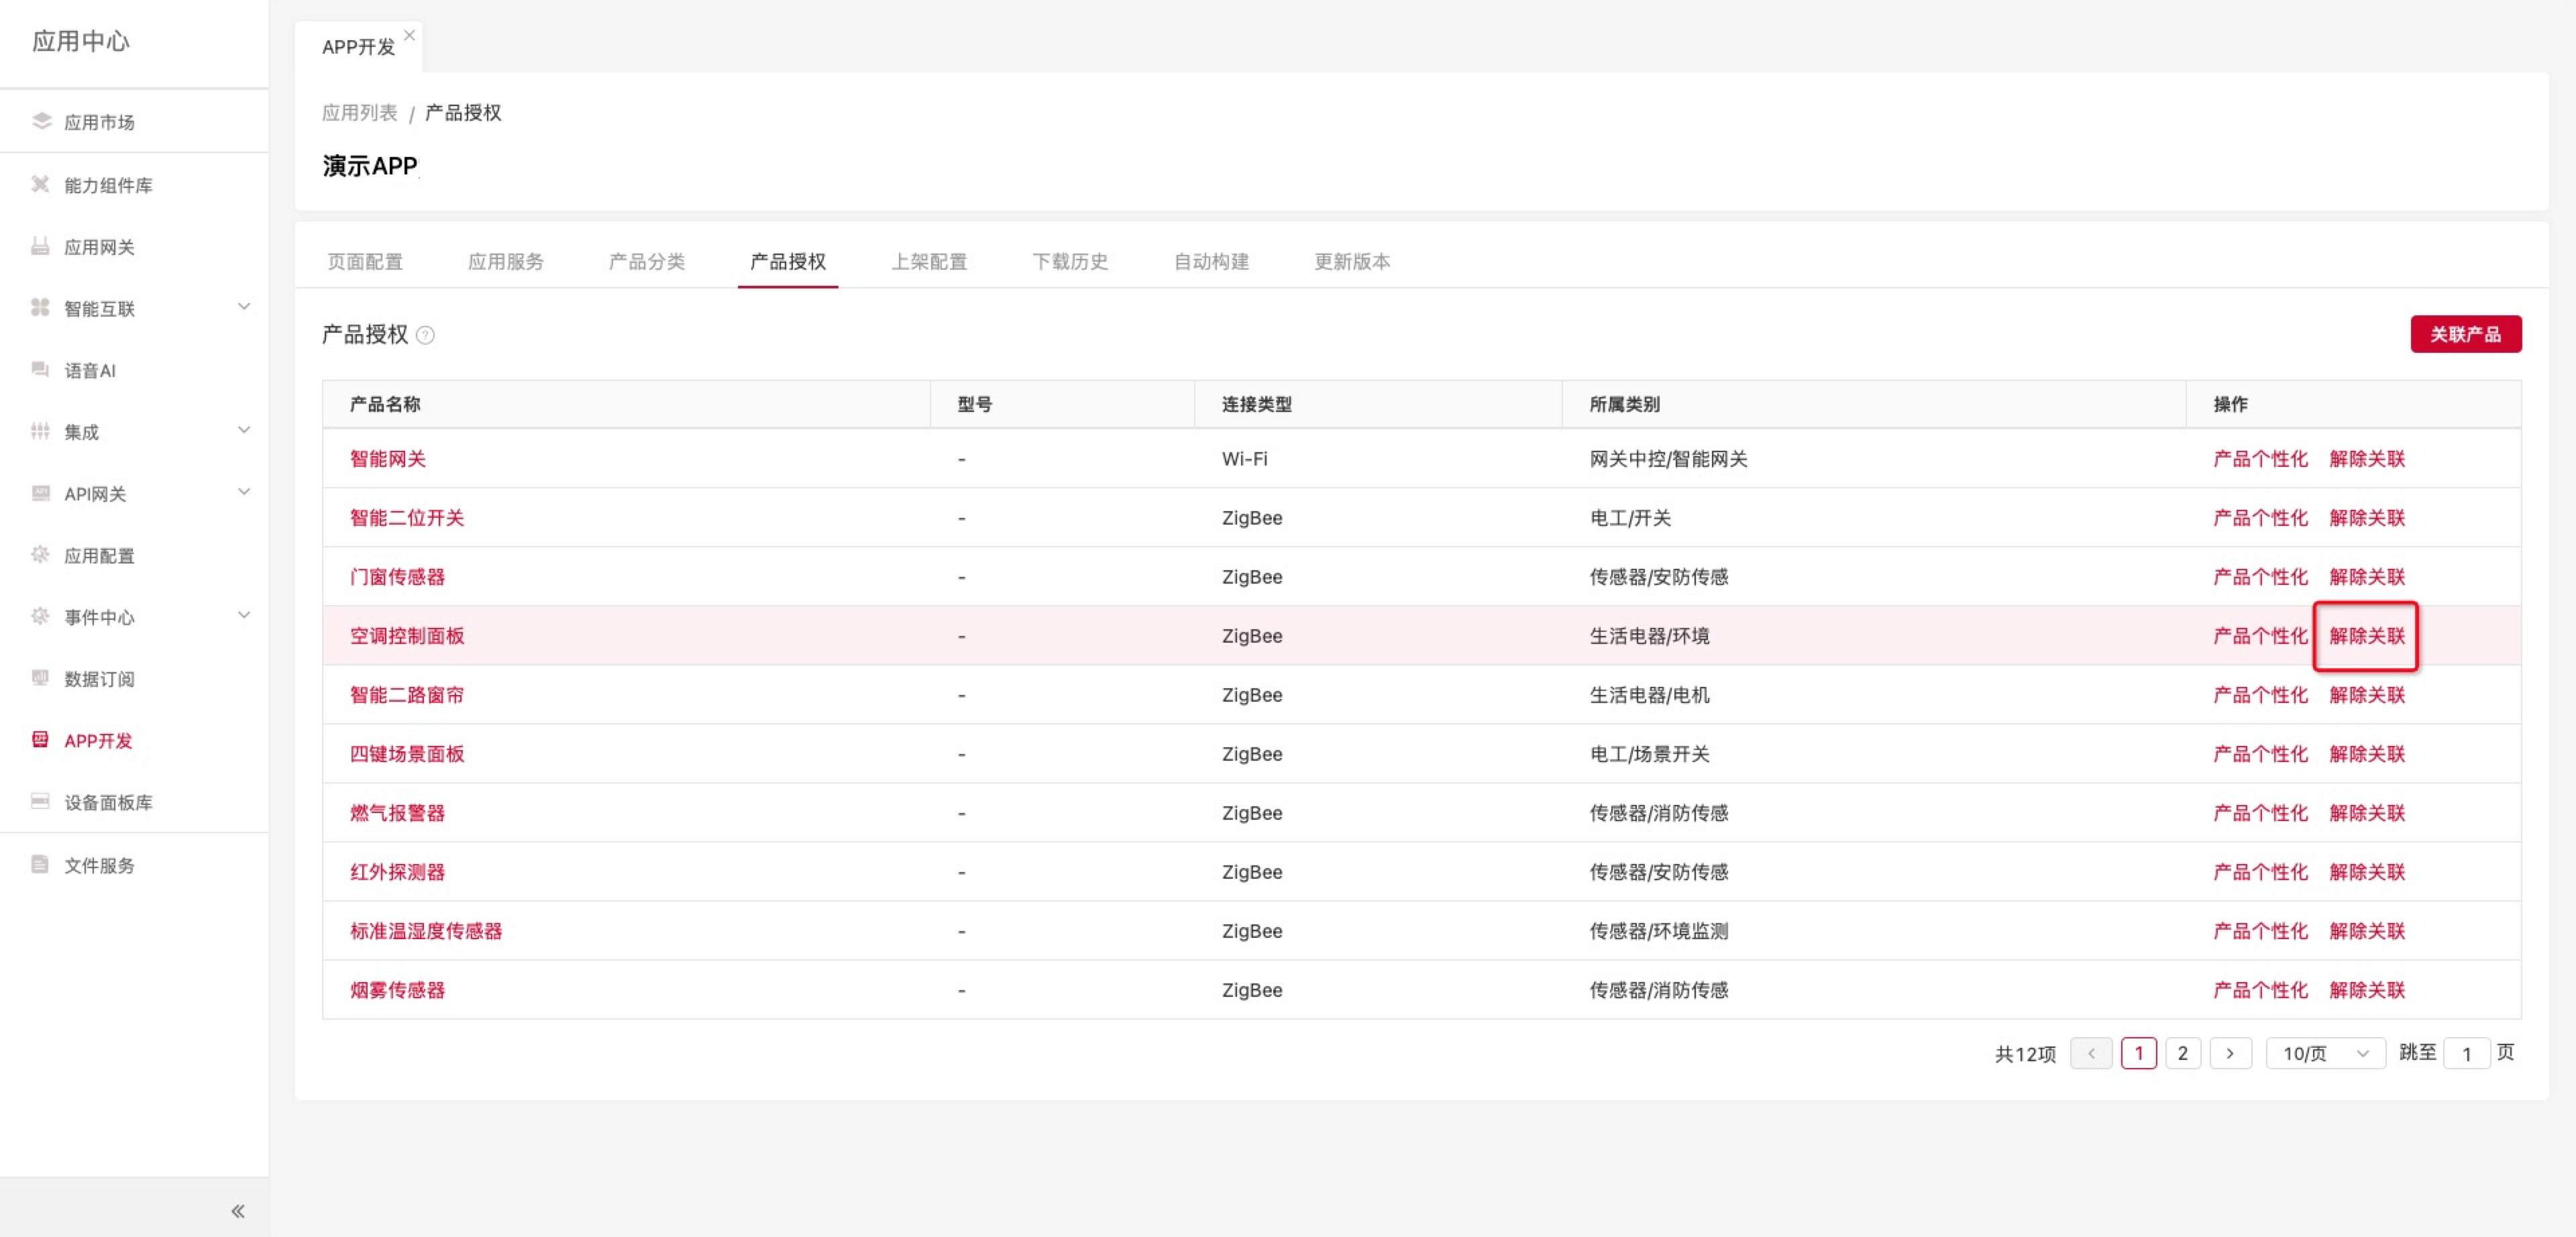Click the 关联产品 button
Screen dimensions: 2576x1237
click(2465, 334)
